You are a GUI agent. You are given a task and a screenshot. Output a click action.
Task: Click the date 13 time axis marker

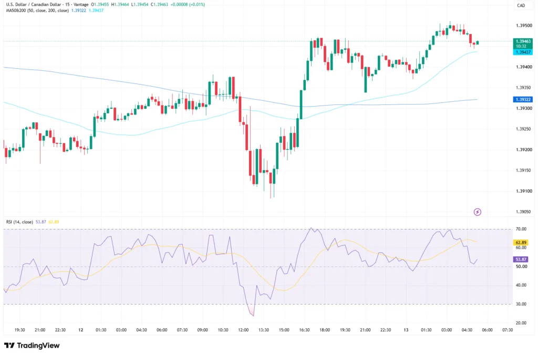pos(406,330)
